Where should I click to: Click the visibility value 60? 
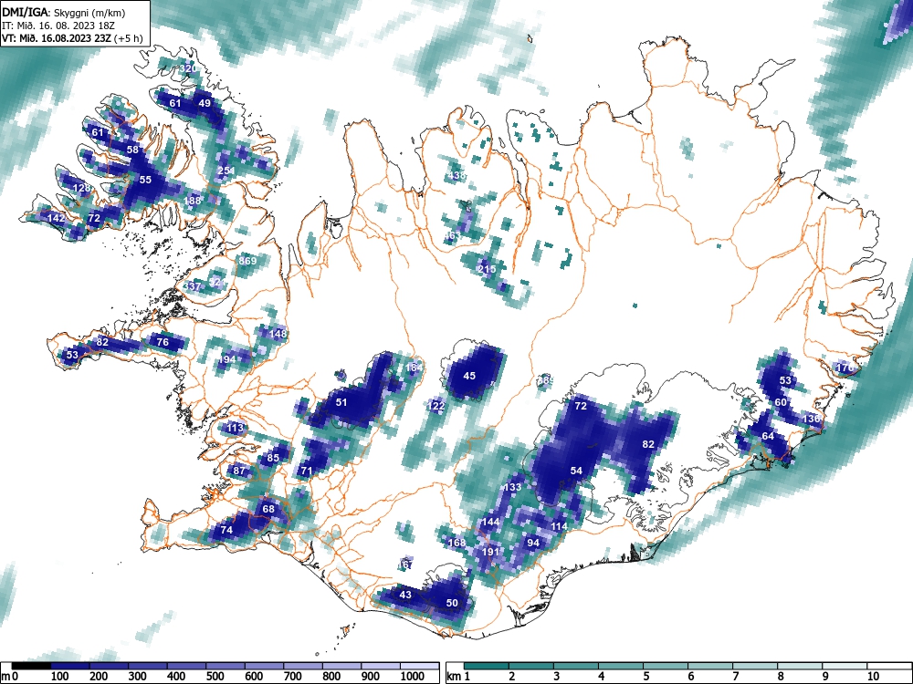781,402
